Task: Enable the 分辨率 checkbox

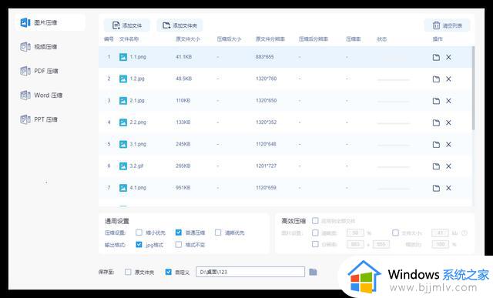Action: pos(315,244)
